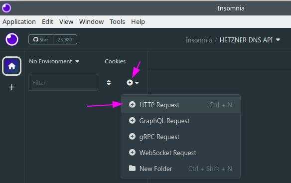Expand the arrow next to the create icon
Image resolution: width=291 pixels, height=183 pixels.
tap(137, 83)
